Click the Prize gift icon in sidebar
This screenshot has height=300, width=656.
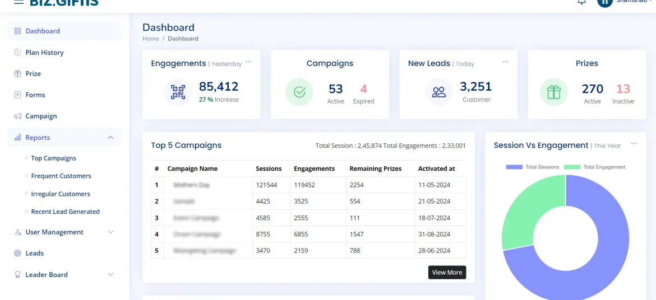tap(17, 73)
